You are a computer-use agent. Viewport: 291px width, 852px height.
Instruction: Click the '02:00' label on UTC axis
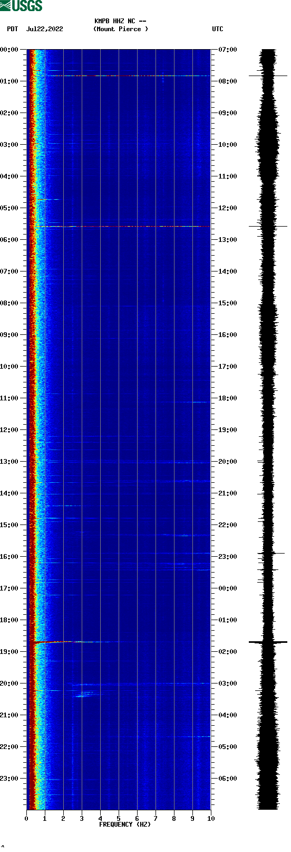coord(228,652)
